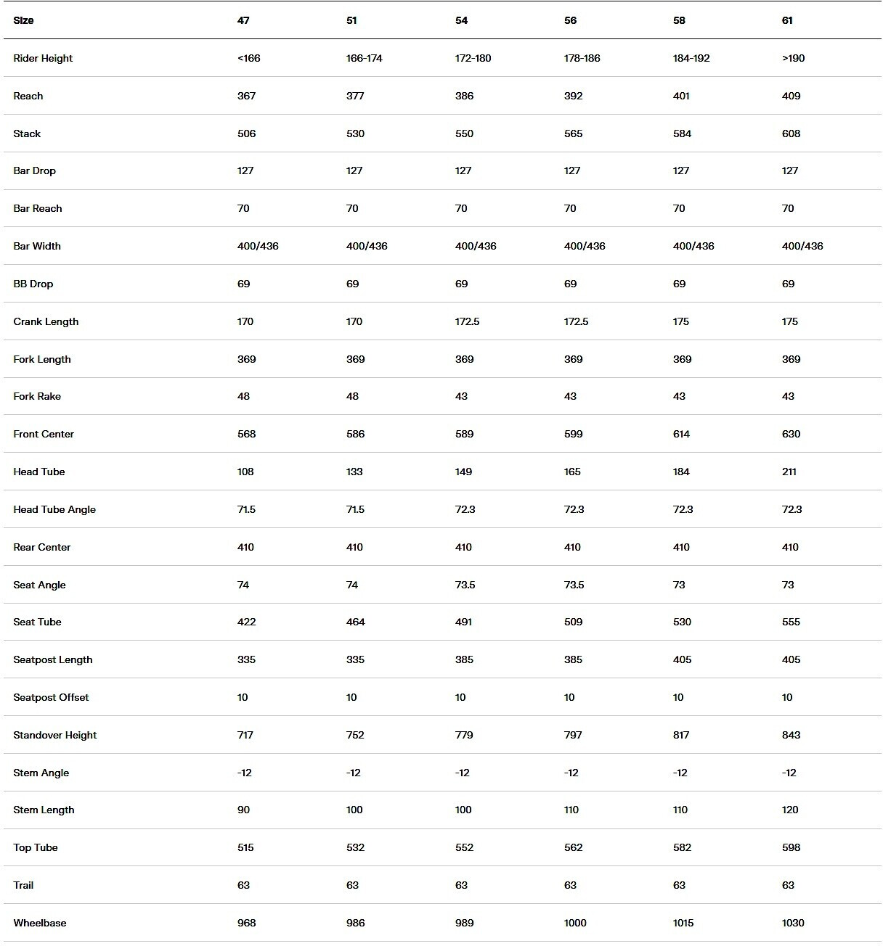Click the Wheelbase value 1000

pyautogui.click(x=575, y=923)
